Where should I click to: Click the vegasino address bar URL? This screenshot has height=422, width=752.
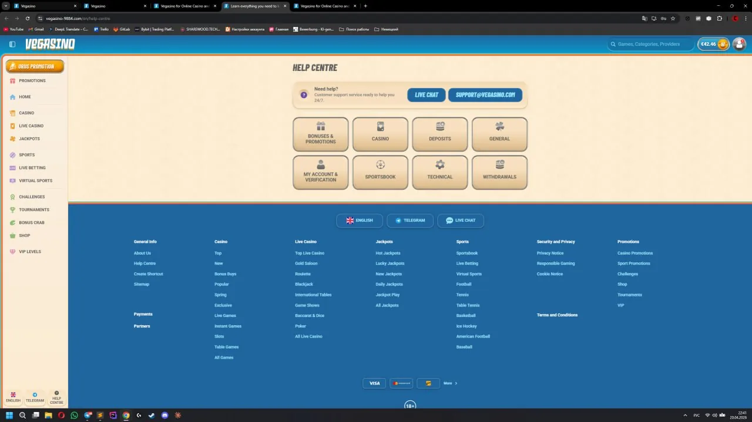pyautogui.click(x=78, y=18)
